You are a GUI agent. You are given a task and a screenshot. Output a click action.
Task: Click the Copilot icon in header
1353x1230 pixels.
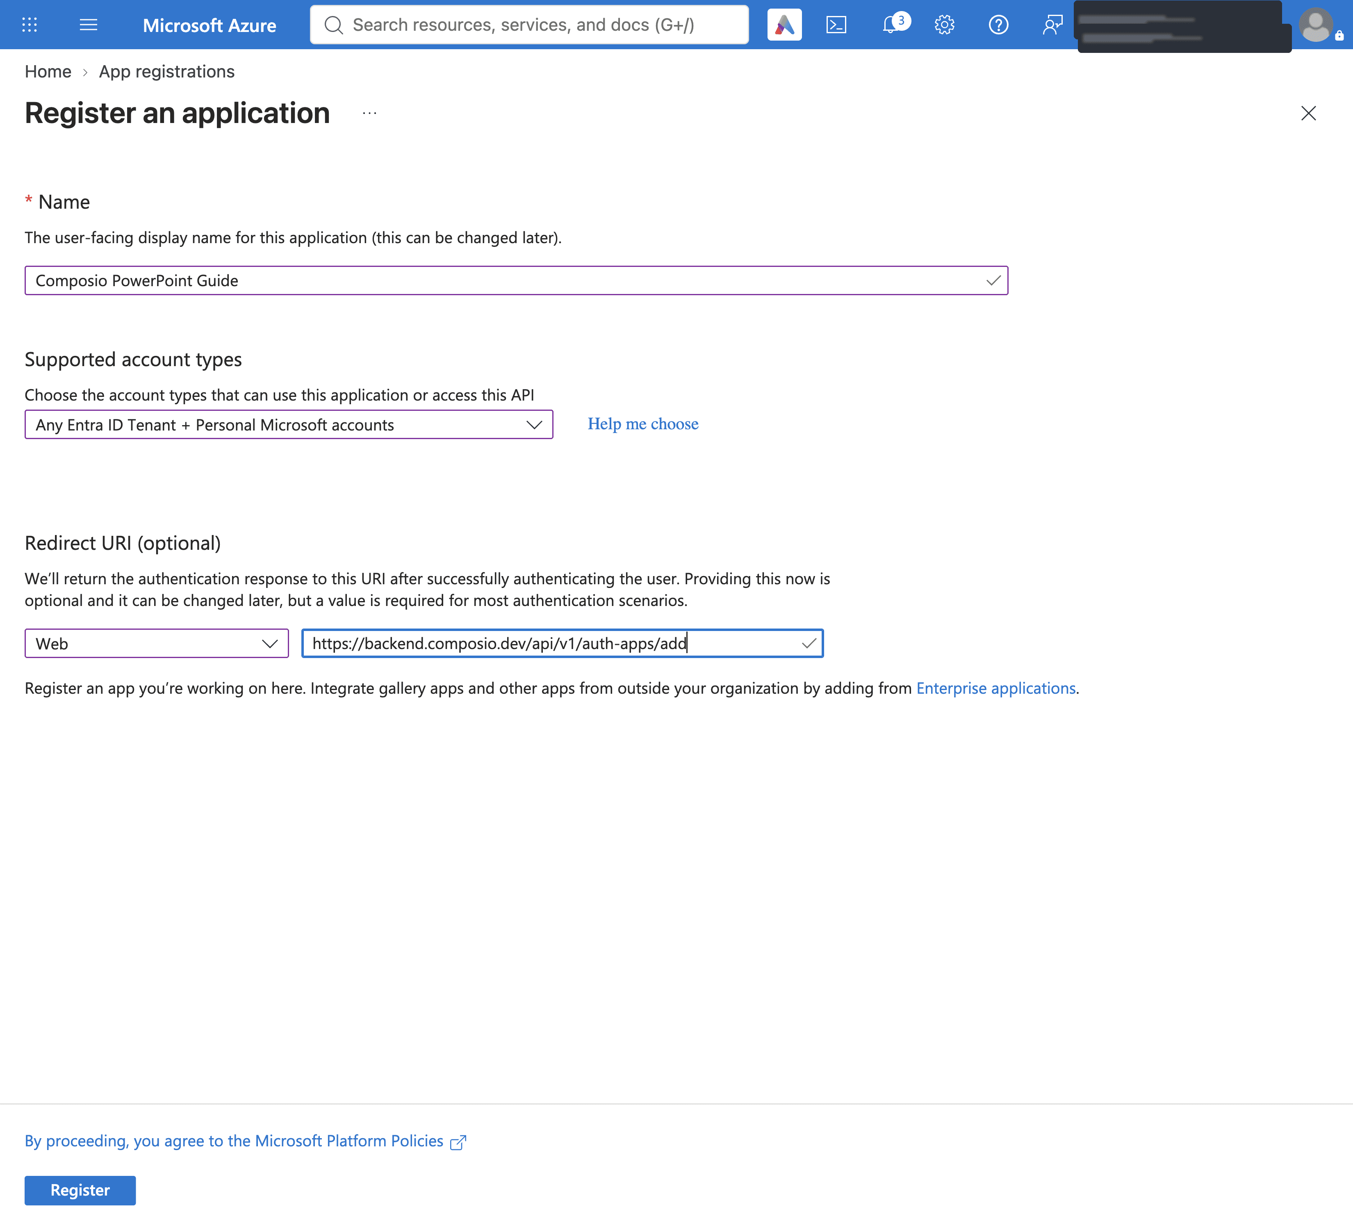pos(784,25)
